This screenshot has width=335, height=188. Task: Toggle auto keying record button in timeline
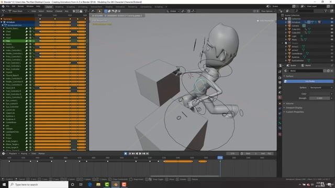coord(126,154)
